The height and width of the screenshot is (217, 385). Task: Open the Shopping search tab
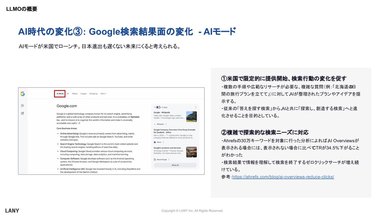[x=93, y=94]
